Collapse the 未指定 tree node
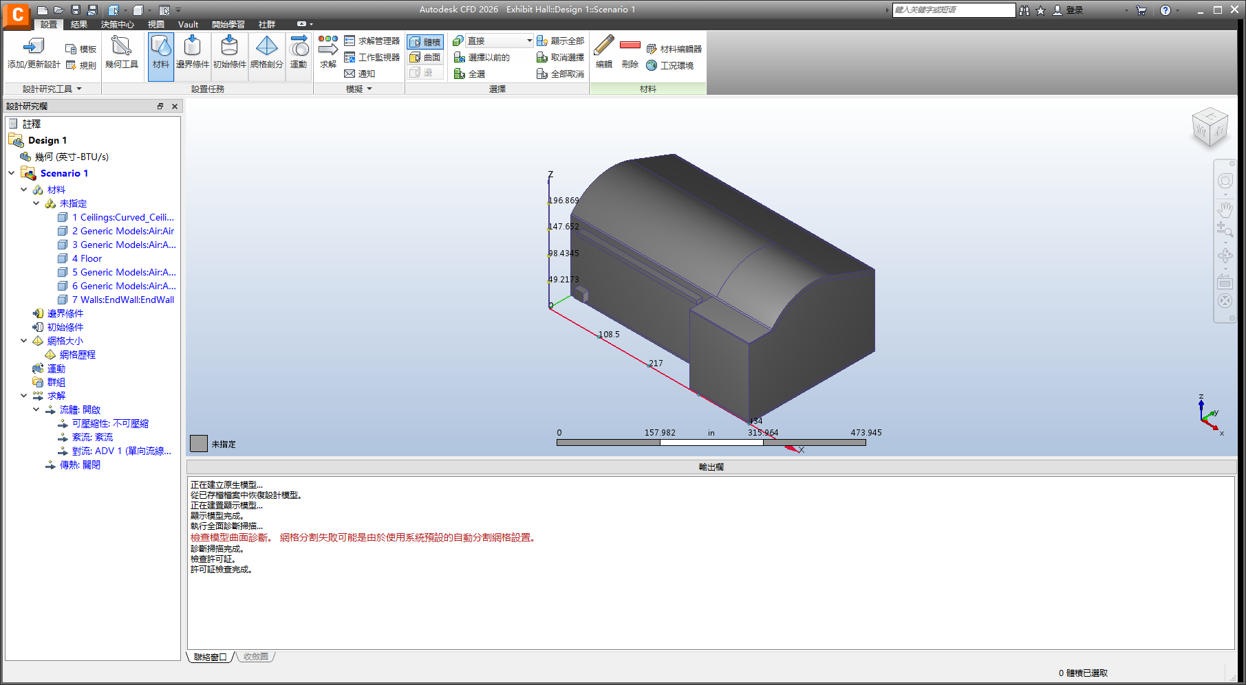The image size is (1246, 685). 36,203
